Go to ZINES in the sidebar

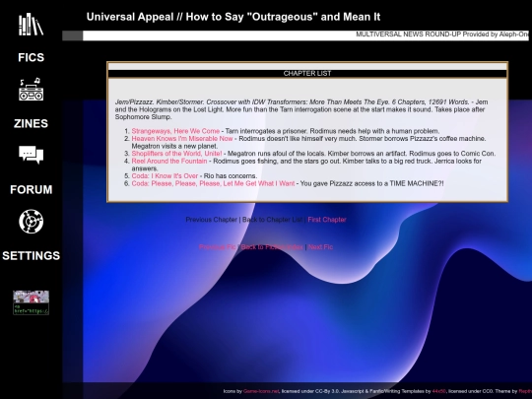coord(31,123)
